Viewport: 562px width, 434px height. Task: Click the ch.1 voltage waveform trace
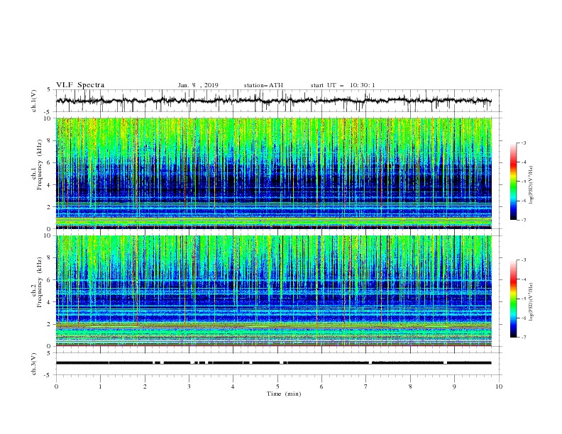pyautogui.click(x=273, y=101)
